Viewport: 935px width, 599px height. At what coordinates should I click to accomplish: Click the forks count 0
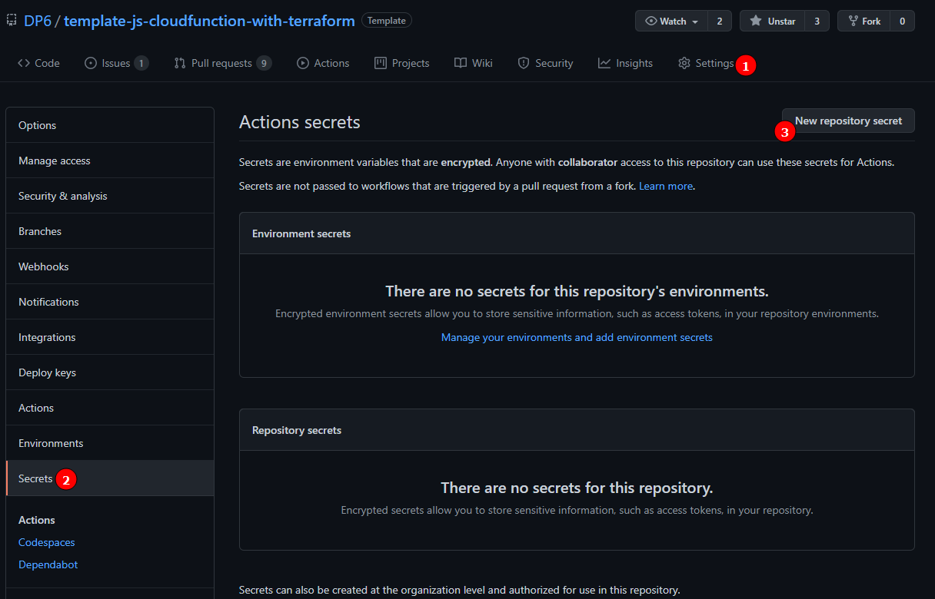click(903, 21)
